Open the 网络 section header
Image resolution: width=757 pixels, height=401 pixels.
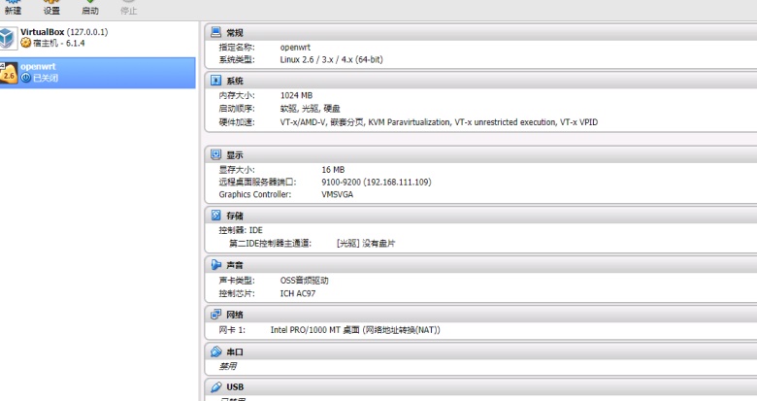(x=480, y=315)
